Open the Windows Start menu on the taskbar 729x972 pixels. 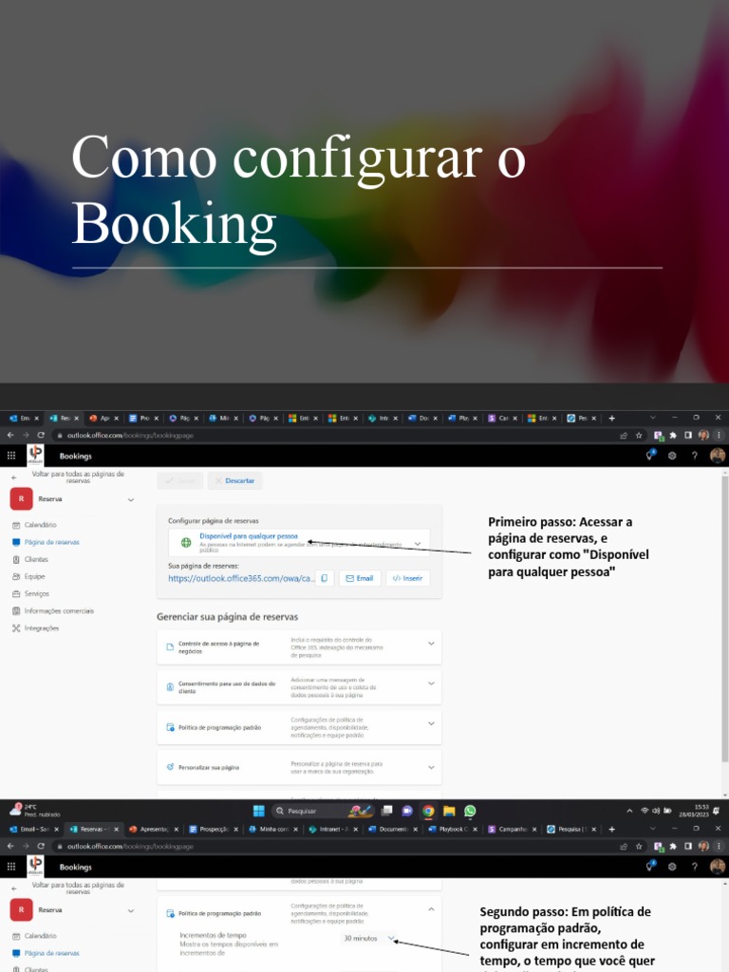coord(259,811)
